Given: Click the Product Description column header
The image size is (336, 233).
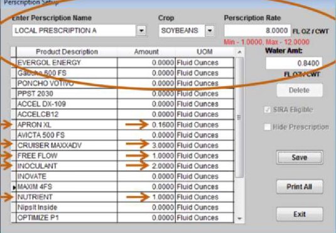Looking at the screenshot, I should pyautogui.click(x=67, y=52).
